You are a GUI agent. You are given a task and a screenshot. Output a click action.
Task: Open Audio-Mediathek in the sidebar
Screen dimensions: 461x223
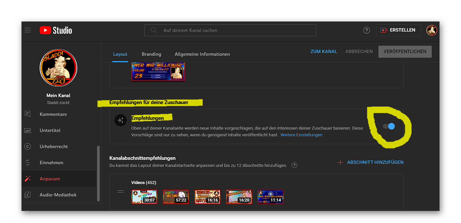pos(58,195)
